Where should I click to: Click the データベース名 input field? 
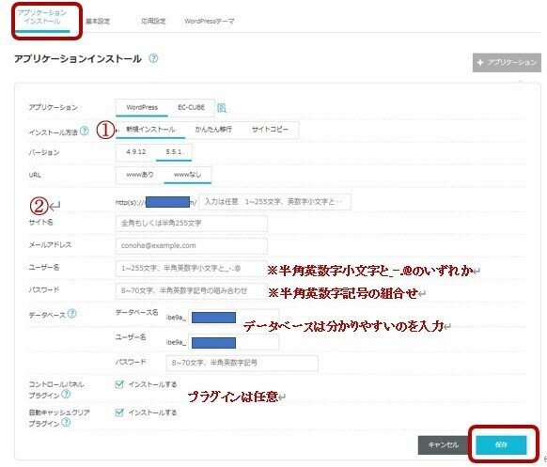coord(233,318)
